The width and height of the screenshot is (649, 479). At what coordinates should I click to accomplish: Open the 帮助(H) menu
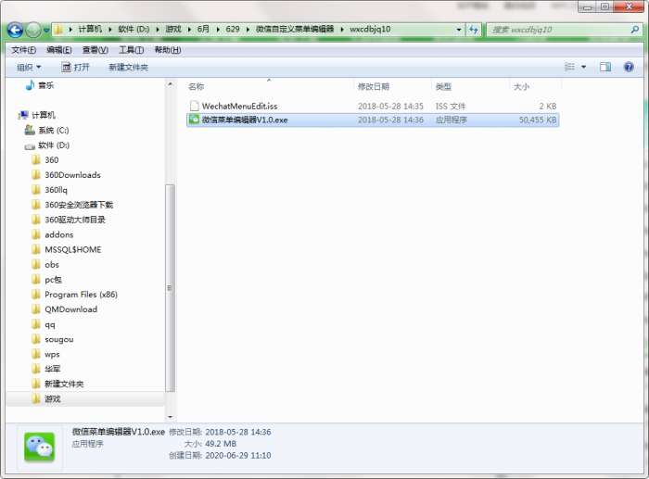[168, 50]
